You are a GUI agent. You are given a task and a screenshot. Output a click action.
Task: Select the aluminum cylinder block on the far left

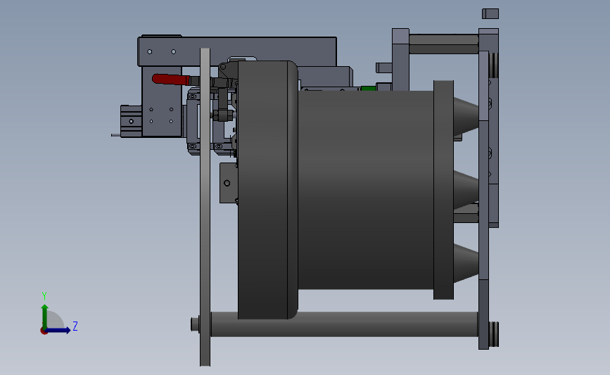pyautogui.click(x=131, y=122)
